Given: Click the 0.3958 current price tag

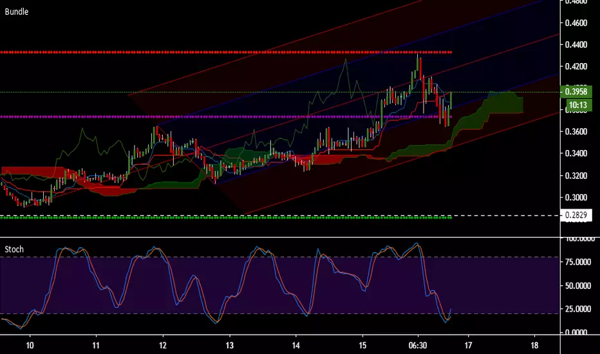Looking at the screenshot, I should (576, 91).
